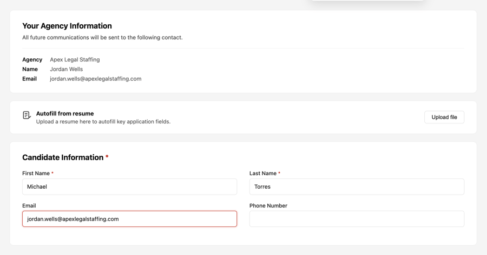Image resolution: width=487 pixels, height=255 pixels.
Task: Select the Your Agency Information heading
Action: coord(67,26)
